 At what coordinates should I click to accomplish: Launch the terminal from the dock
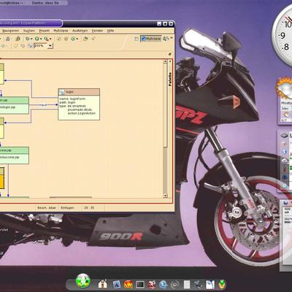140,285
